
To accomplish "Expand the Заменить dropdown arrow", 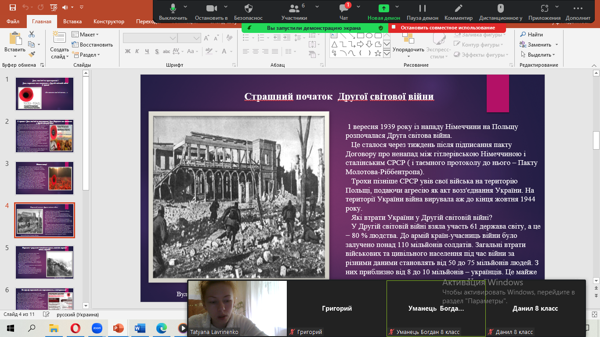I will click(557, 45).
